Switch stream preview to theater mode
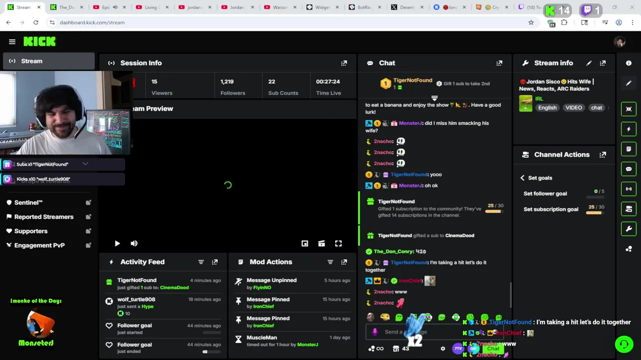Viewport: 641px width, 360px height. point(322,243)
